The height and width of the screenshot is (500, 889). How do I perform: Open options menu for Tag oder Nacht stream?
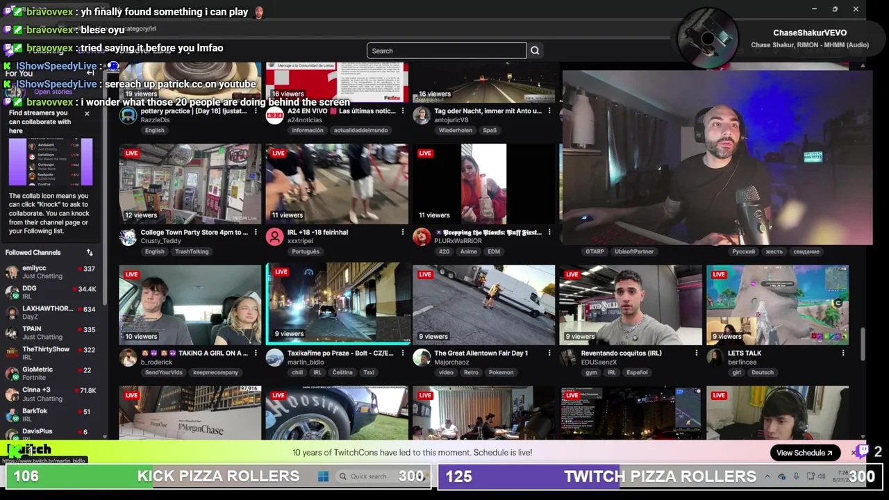549,111
